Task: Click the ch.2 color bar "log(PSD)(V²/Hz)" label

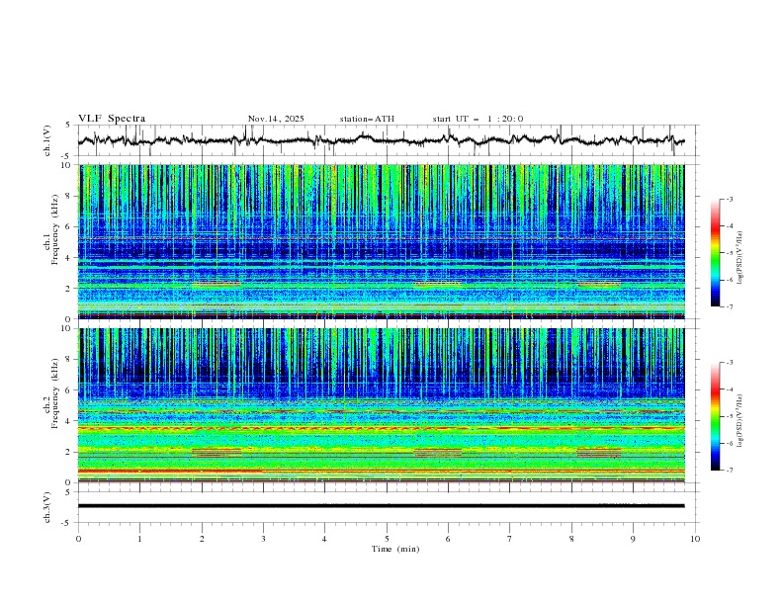Action: click(x=740, y=420)
